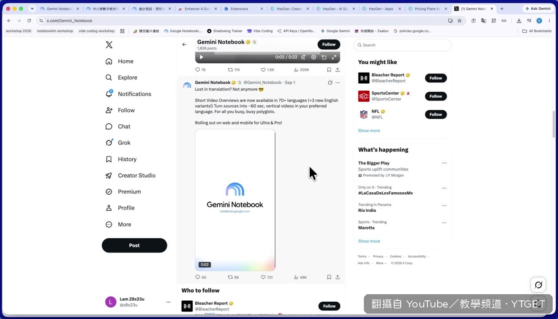
Task: Click the X search field
Action: point(403,45)
